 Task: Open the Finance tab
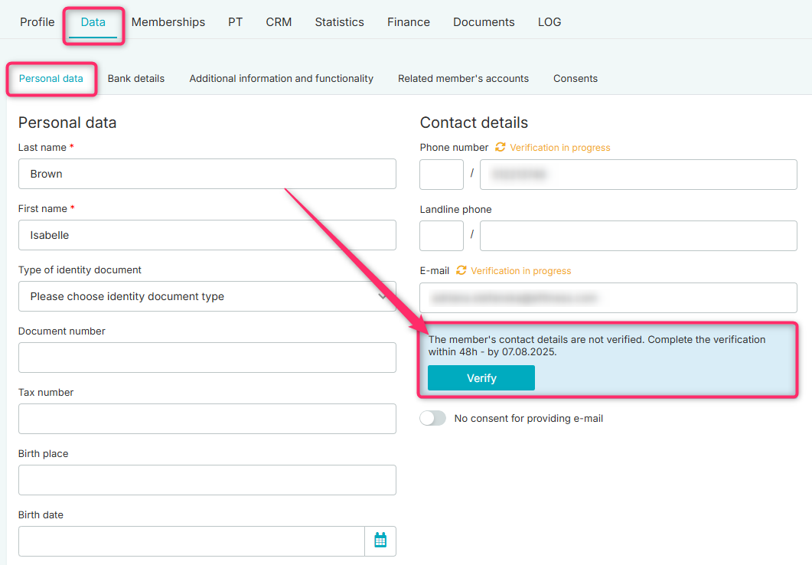pyautogui.click(x=408, y=22)
